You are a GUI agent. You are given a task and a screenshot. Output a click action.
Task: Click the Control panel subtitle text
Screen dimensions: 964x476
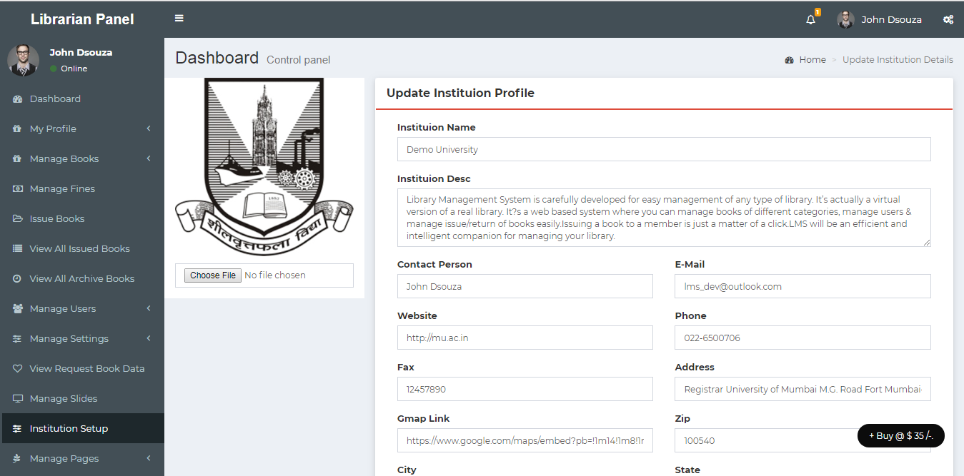coord(299,60)
